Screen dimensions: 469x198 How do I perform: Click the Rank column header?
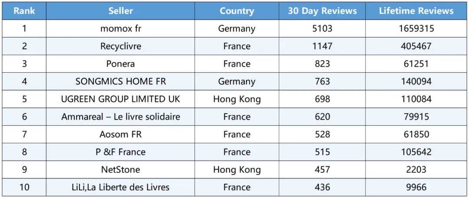(x=24, y=11)
